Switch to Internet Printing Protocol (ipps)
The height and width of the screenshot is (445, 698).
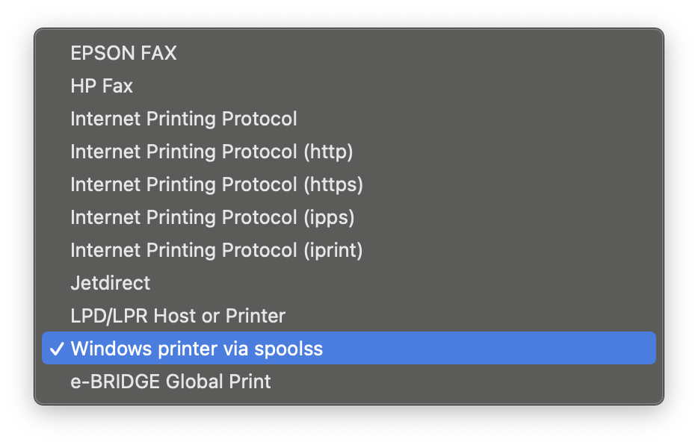pyautogui.click(x=212, y=217)
